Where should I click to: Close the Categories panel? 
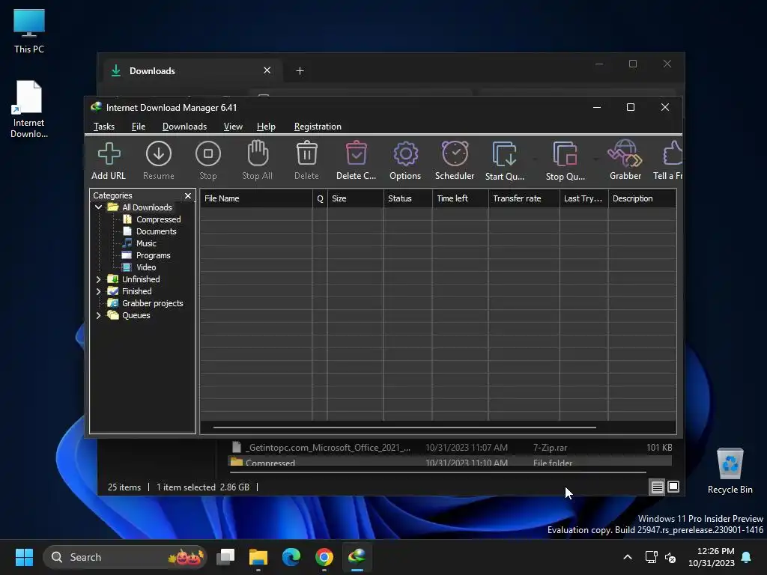(188, 195)
